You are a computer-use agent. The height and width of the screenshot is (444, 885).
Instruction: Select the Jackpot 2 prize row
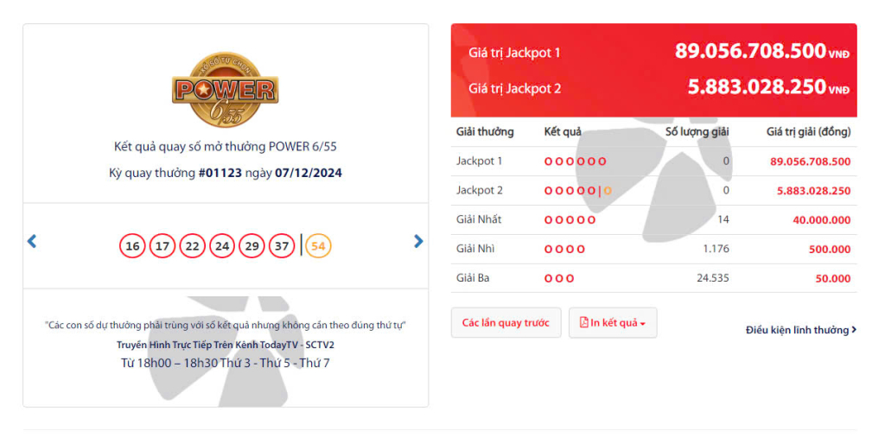tap(653, 191)
